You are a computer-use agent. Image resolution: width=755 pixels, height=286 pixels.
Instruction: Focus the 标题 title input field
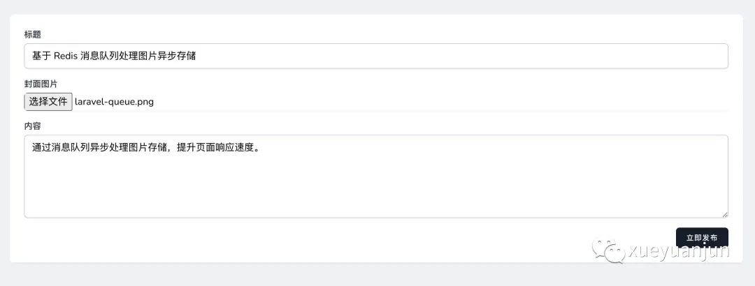pyautogui.click(x=376, y=57)
